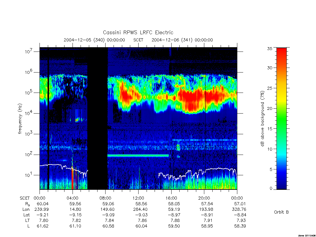Click the '35' colorbar scale value
Viewport: 316px width, 237px height.
[x=270, y=48]
